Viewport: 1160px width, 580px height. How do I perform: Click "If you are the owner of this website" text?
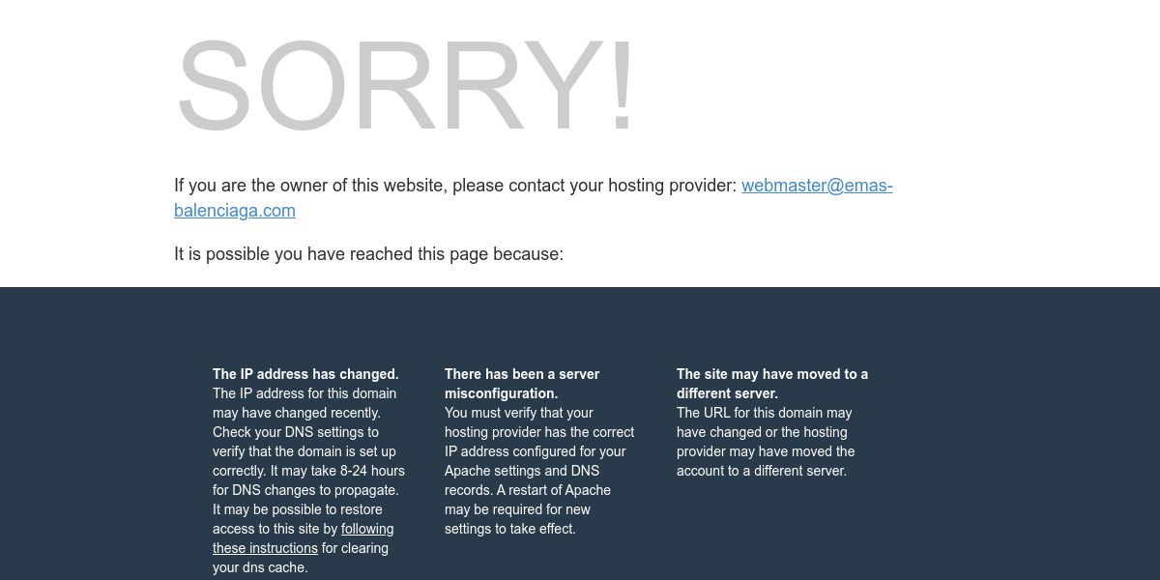point(307,186)
